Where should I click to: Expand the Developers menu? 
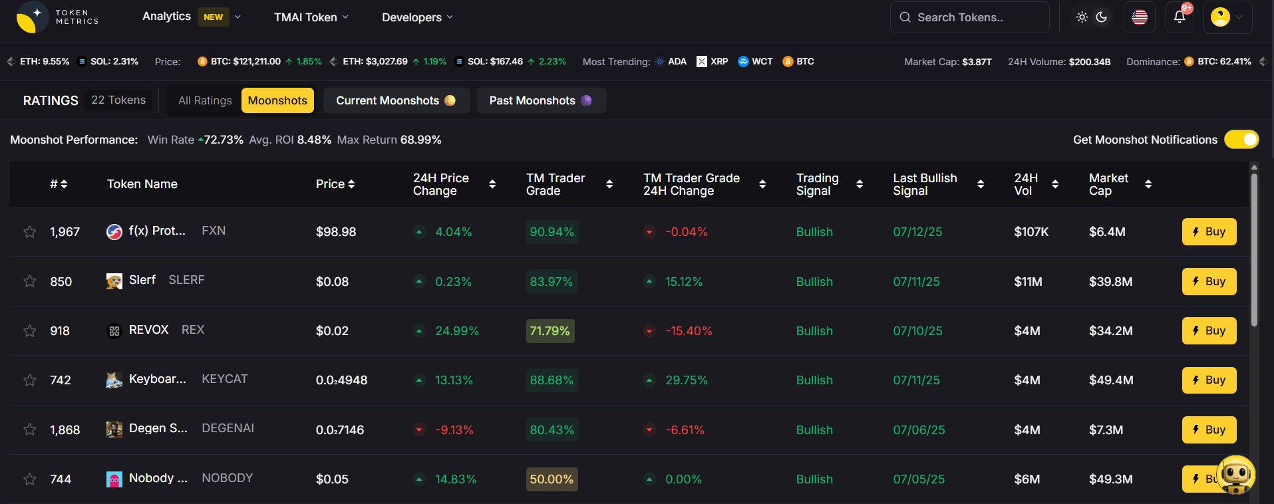[417, 17]
